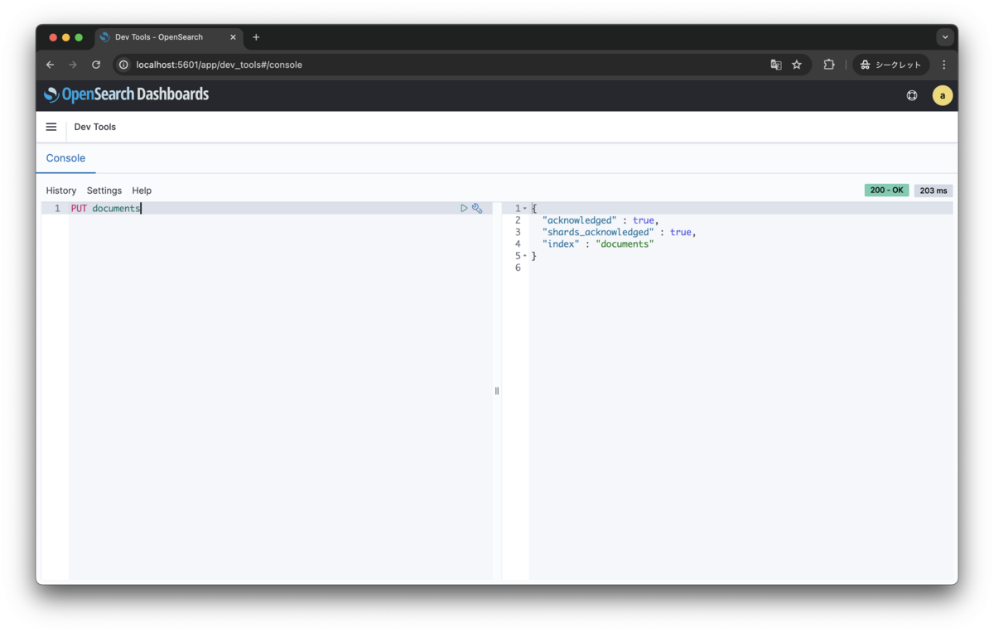
Task: Click line number 6 in the response gutter
Action: 518,268
